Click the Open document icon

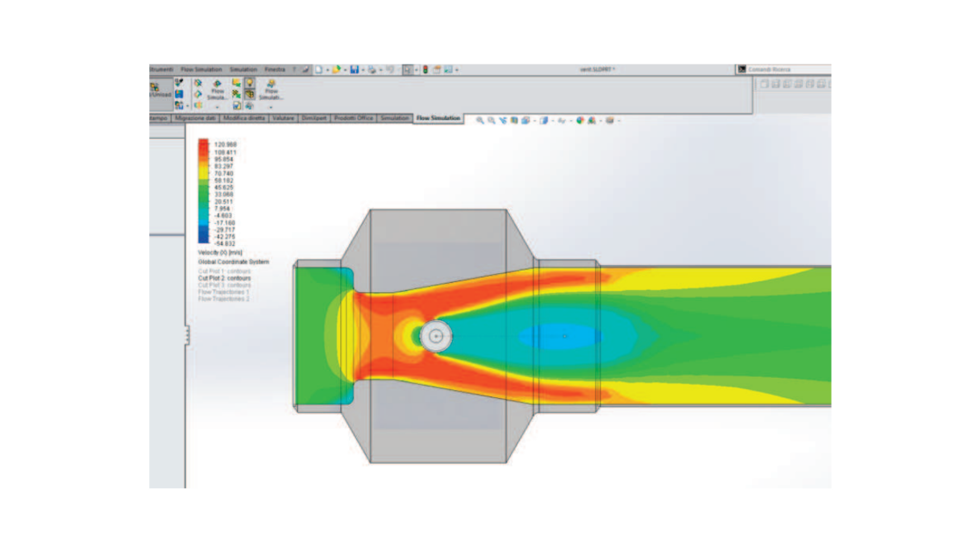(x=335, y=70)
